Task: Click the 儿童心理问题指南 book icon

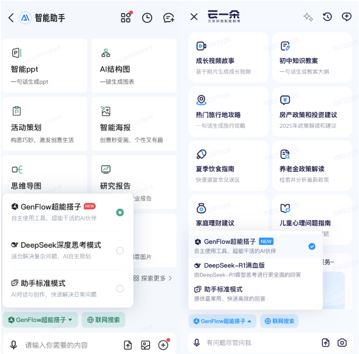Action: point(285,208)
